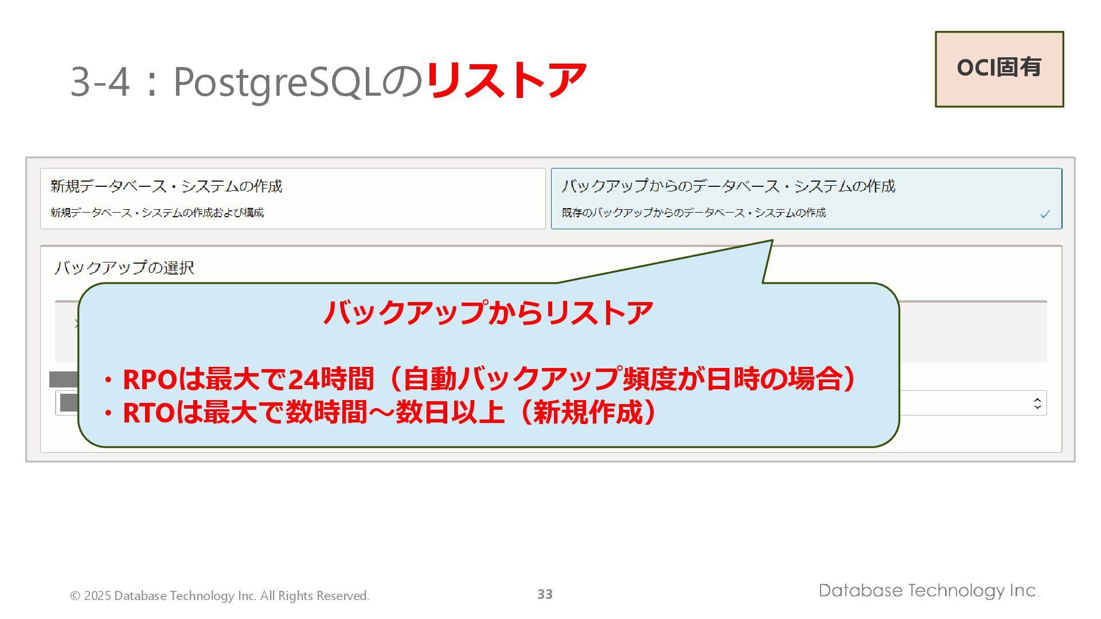Image resolution: width=1101 pixels, height=619 pixels.
Task: Click the OCI固有 label box
Action: [999, 69]
